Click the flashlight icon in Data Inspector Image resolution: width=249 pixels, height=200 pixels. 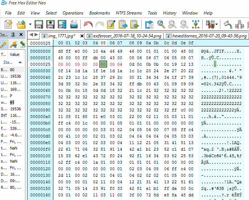click(x=4, y=45)
